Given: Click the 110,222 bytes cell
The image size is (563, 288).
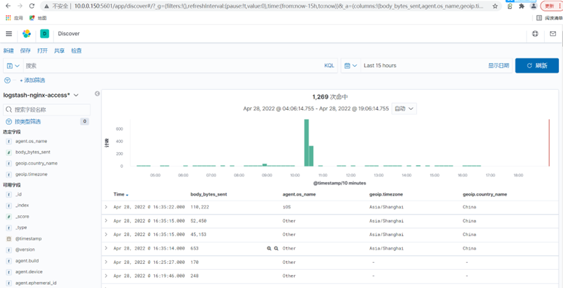Looking at the screenshot, I should point(199,207).
